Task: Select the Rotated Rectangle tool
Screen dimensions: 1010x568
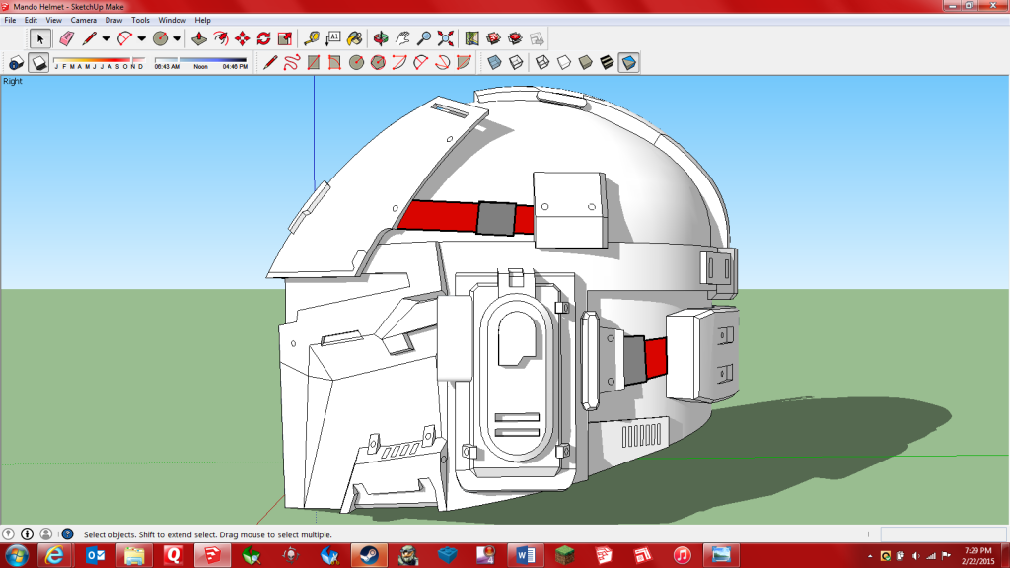Action: (x=335, y=62)
